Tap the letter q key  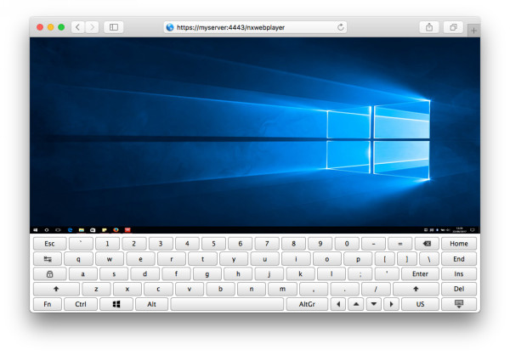pos(78,259)
